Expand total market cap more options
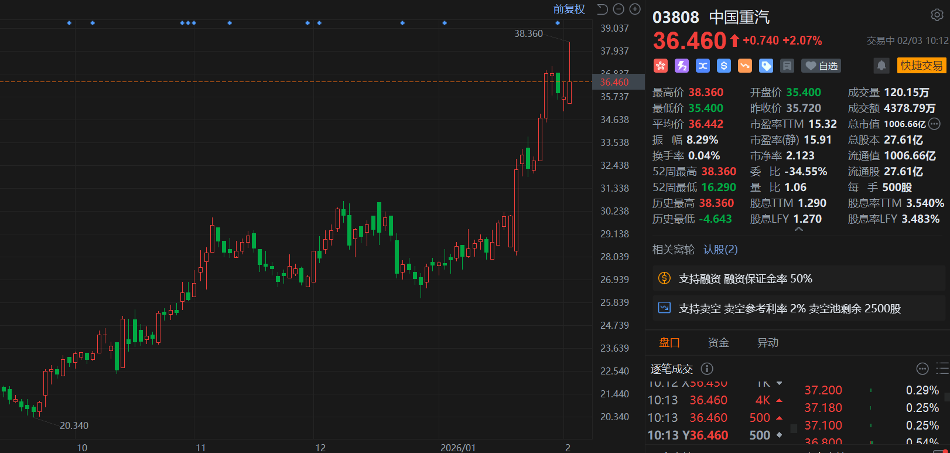The image size is (950, 453). pyautogui.click(x=935, y=124)
